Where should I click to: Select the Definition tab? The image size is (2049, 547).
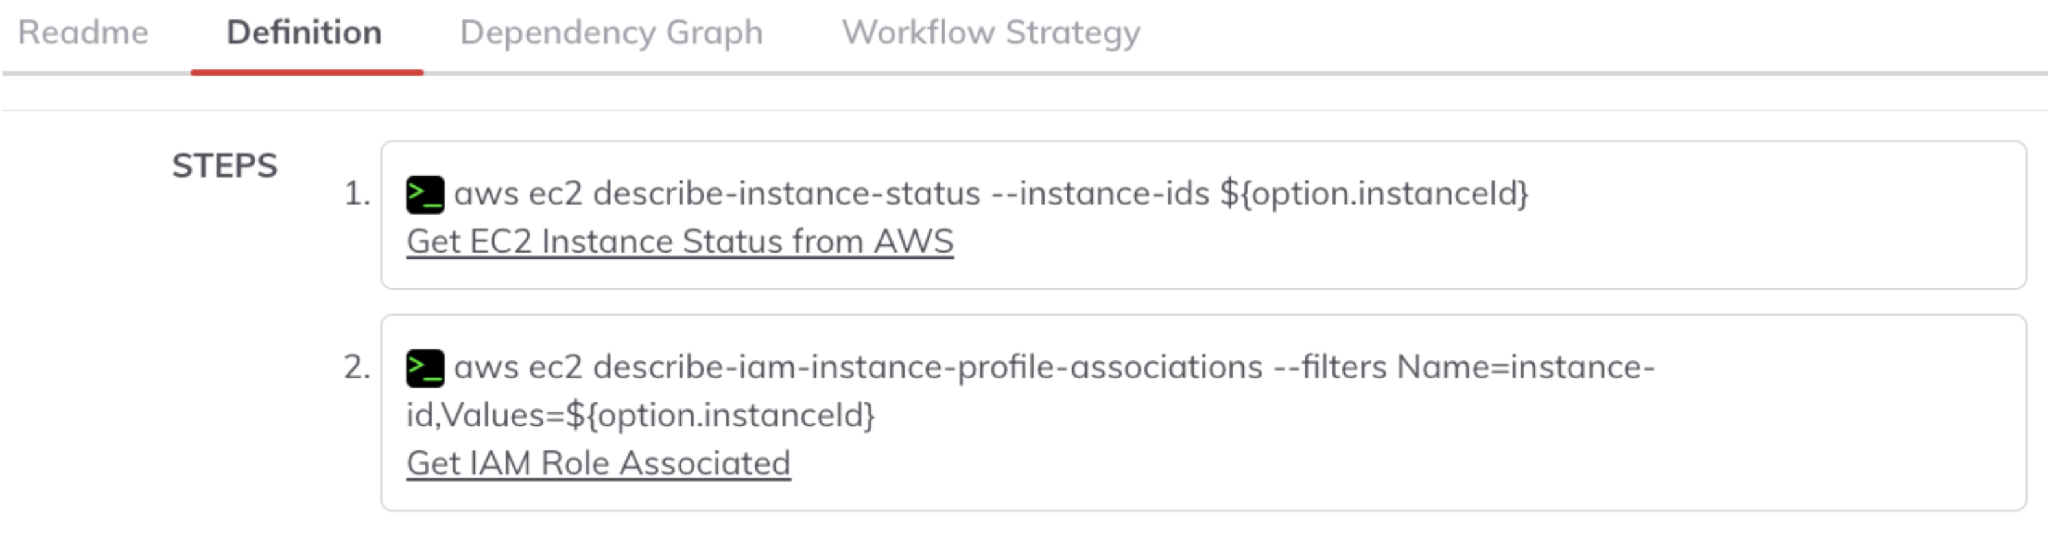304,32
